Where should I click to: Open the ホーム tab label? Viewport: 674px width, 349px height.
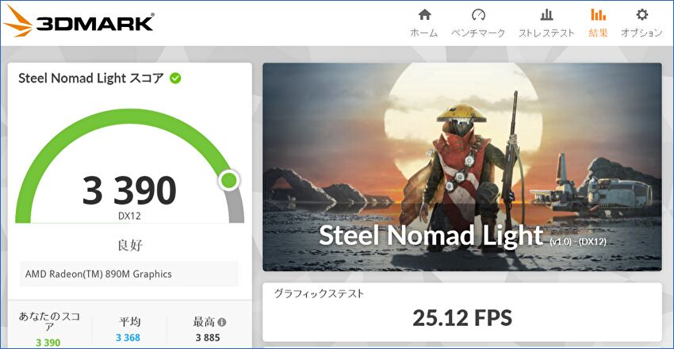(424, 33)
